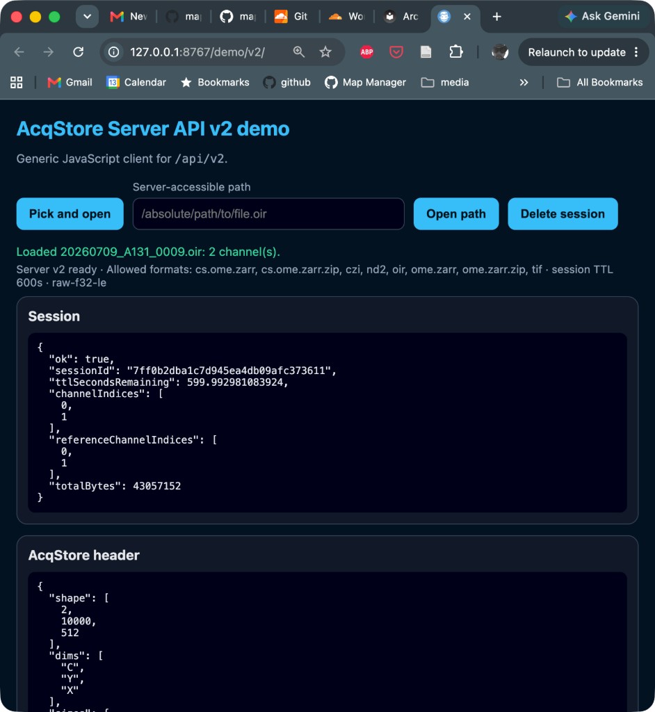
Task: Click the Ask Gemini button
Action: click(x=602, y=17)
